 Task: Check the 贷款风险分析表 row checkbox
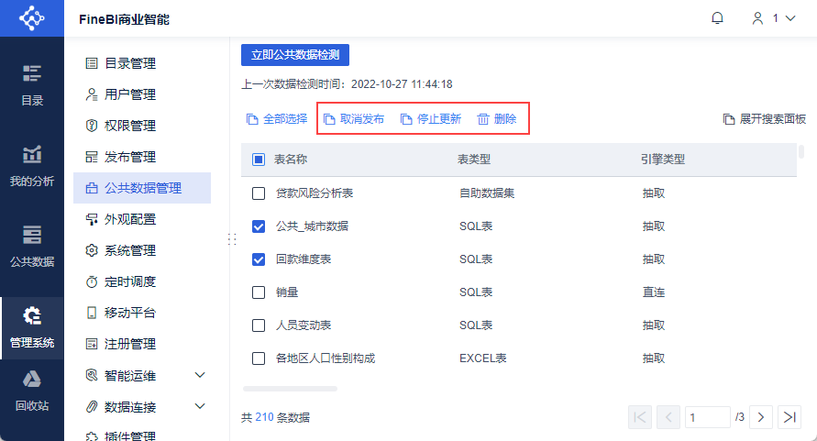pos(259,193)
